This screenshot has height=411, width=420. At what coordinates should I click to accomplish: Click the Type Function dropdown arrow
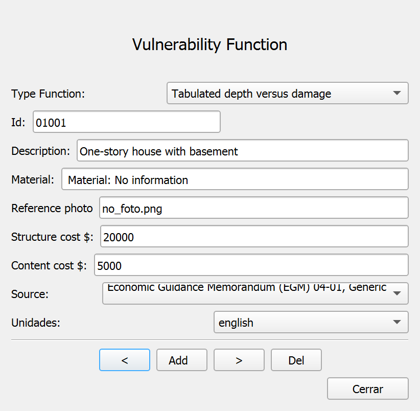coord(396,93)
